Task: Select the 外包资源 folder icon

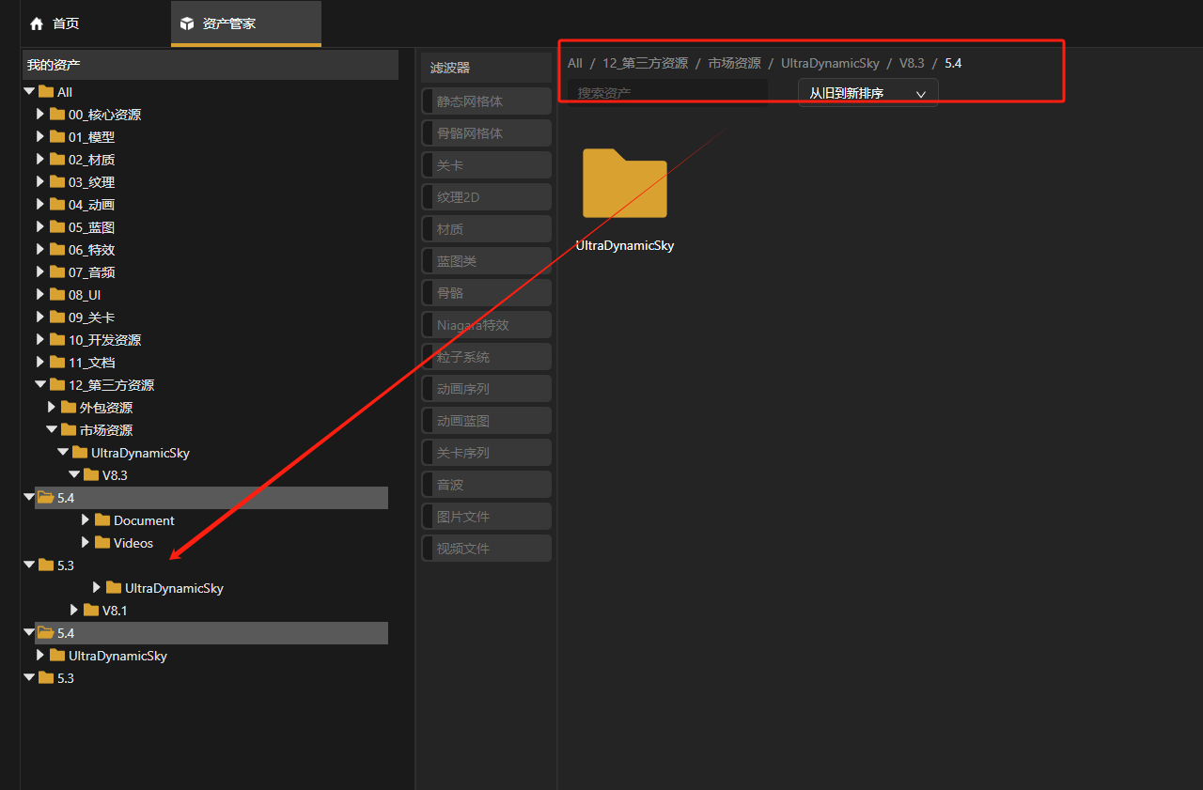Action: coord(69,408)
